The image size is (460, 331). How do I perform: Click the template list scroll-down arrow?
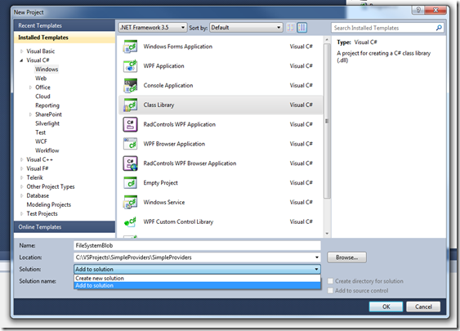(327, 234)
